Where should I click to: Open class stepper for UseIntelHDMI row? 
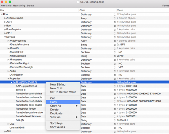pos(115,128)
